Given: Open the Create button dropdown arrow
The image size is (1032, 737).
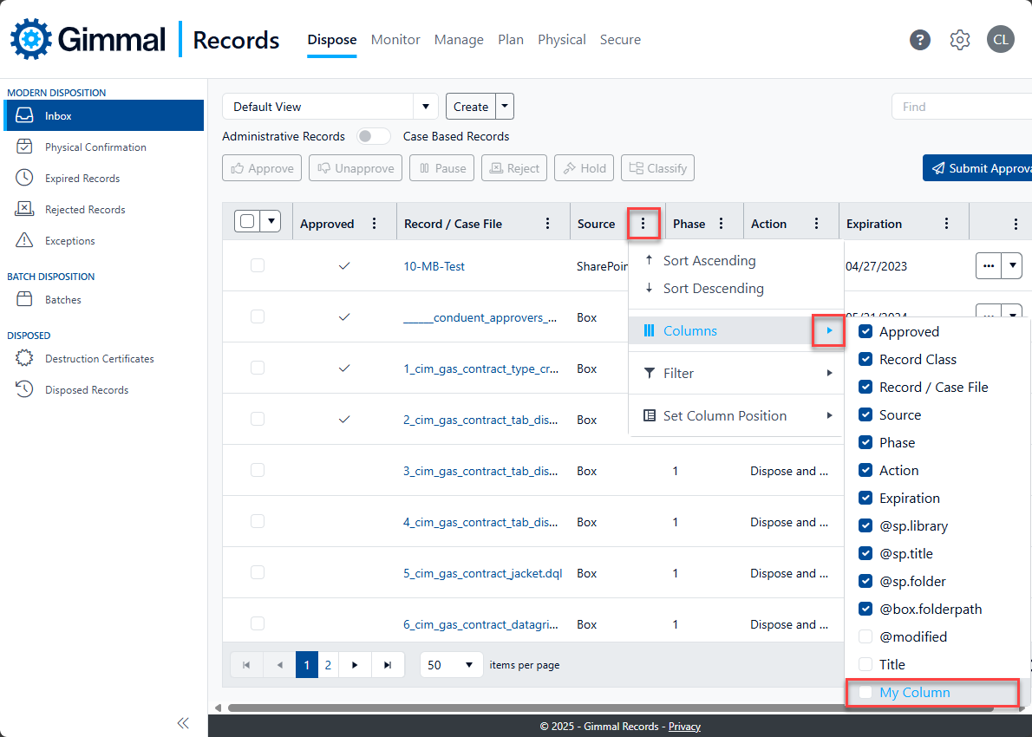Looking at the screenshot, I should [x=505, y=107].
